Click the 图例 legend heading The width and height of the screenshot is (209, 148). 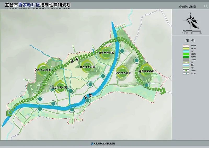[190, 41]
